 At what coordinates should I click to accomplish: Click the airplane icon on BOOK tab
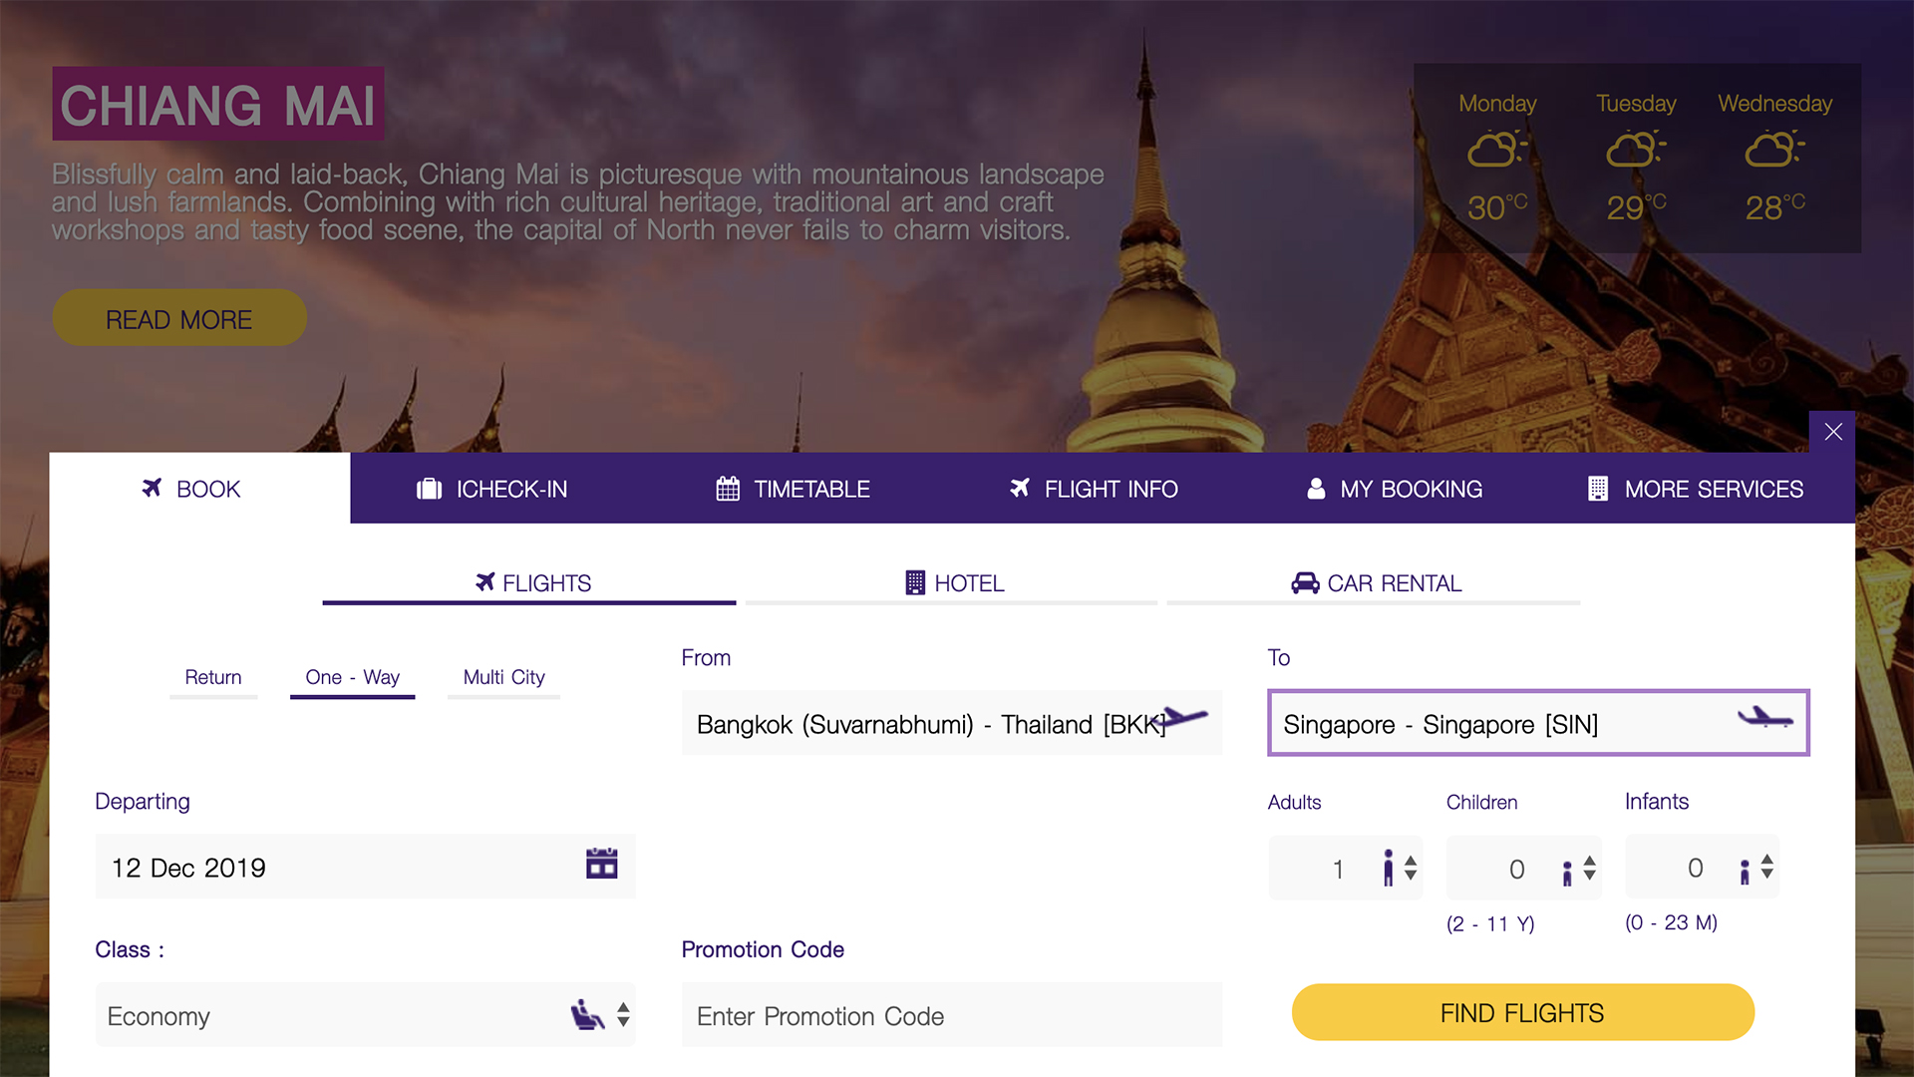pos(152,488)
